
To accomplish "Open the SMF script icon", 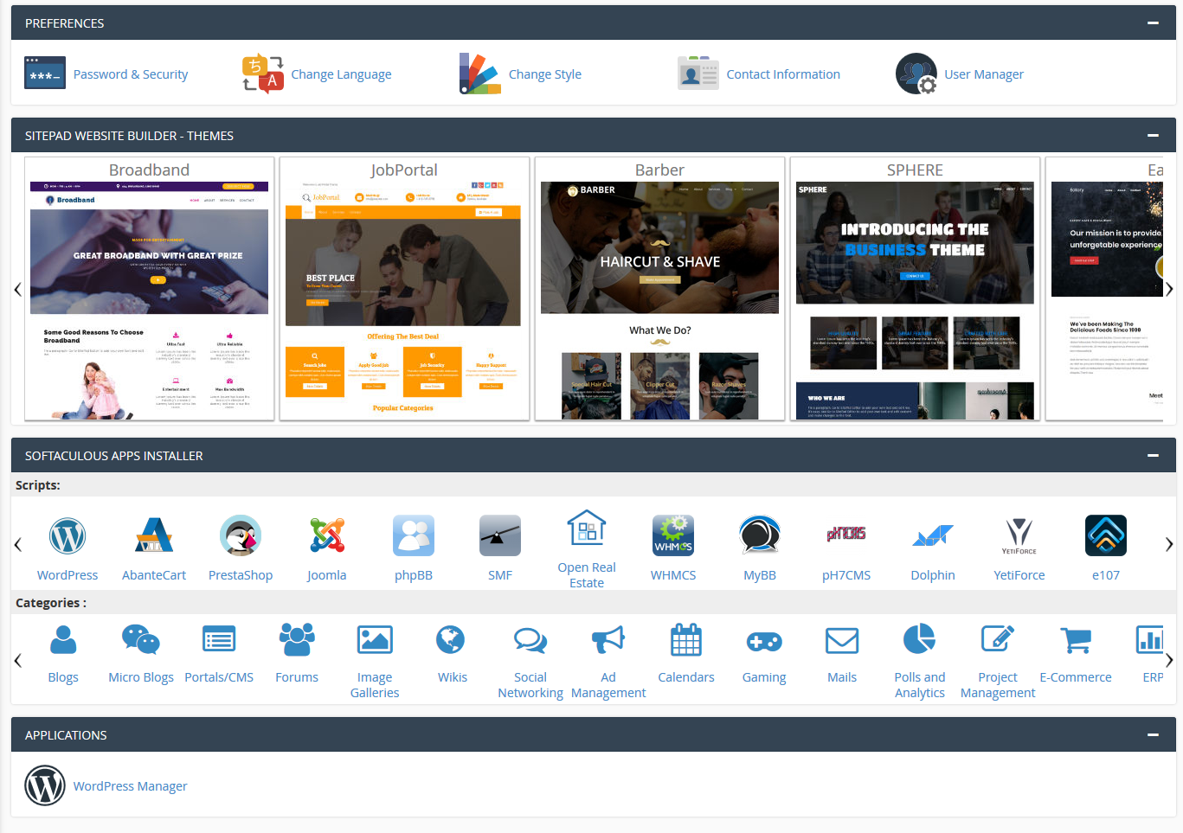I will (x=500, y=536).
